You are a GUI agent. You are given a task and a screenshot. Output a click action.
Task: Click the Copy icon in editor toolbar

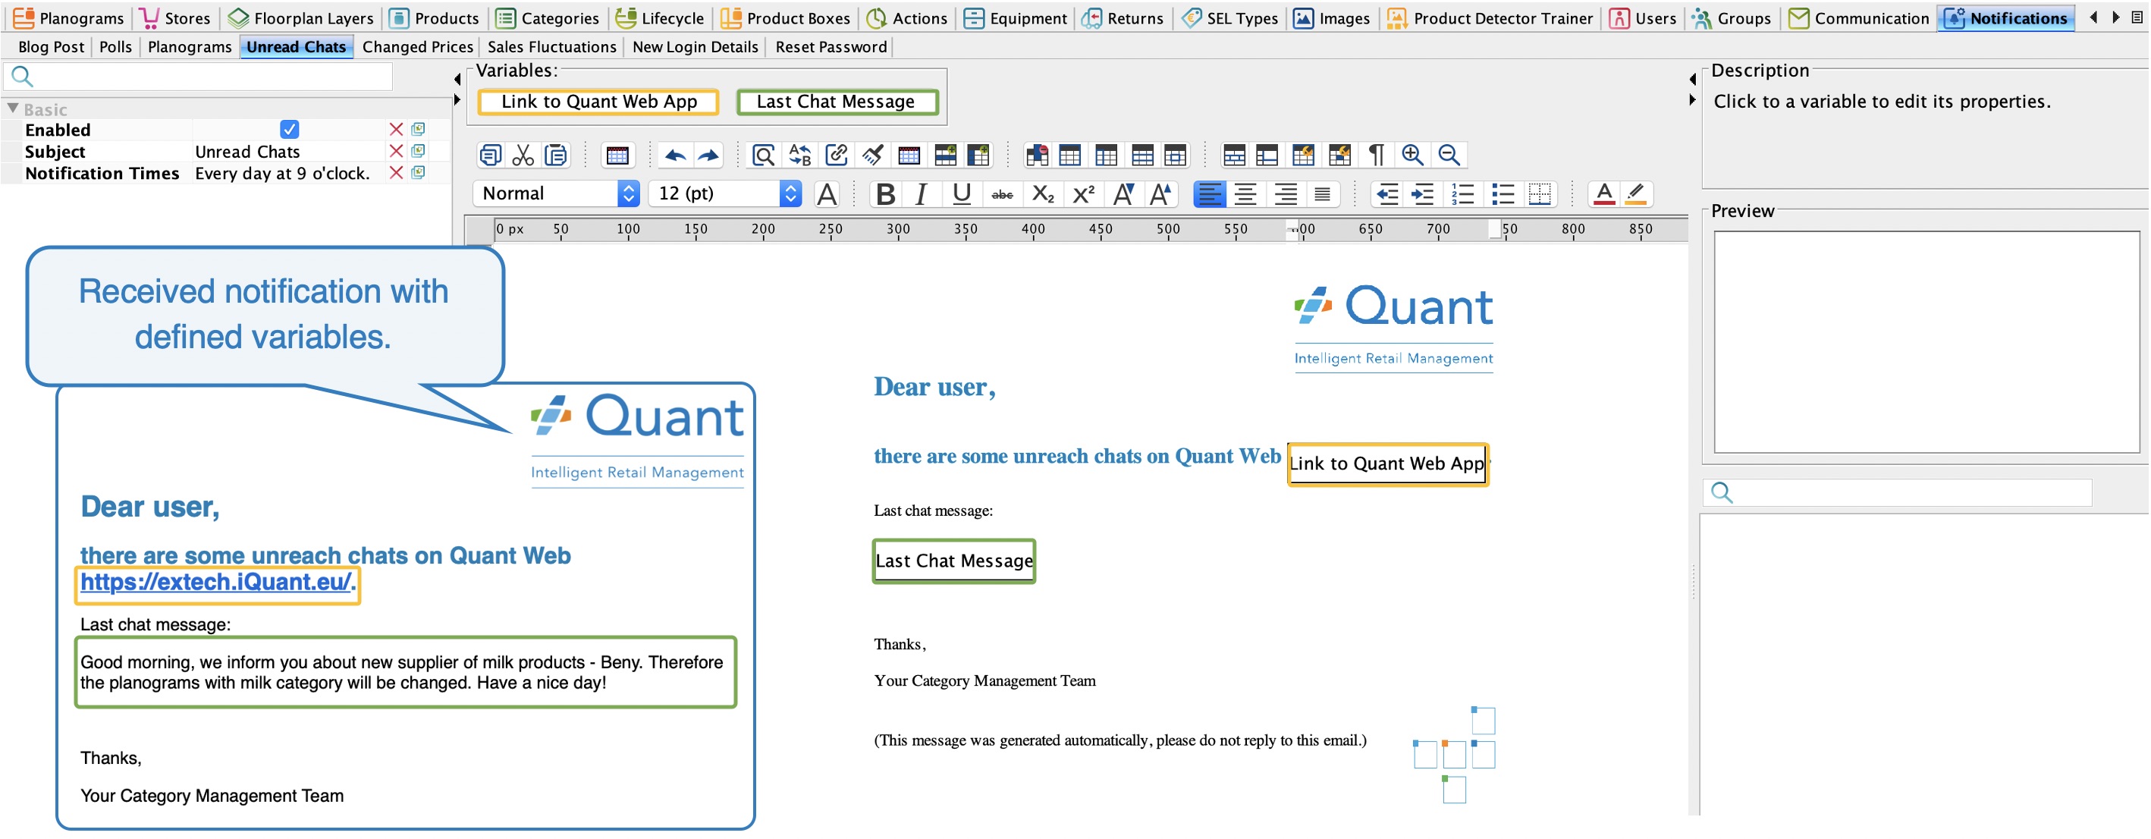point(490,156)
